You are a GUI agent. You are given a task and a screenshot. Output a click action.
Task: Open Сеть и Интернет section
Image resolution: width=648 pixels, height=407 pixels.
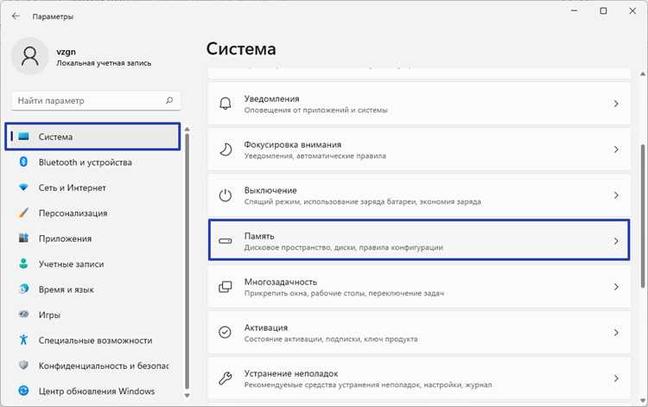[93, 188]
